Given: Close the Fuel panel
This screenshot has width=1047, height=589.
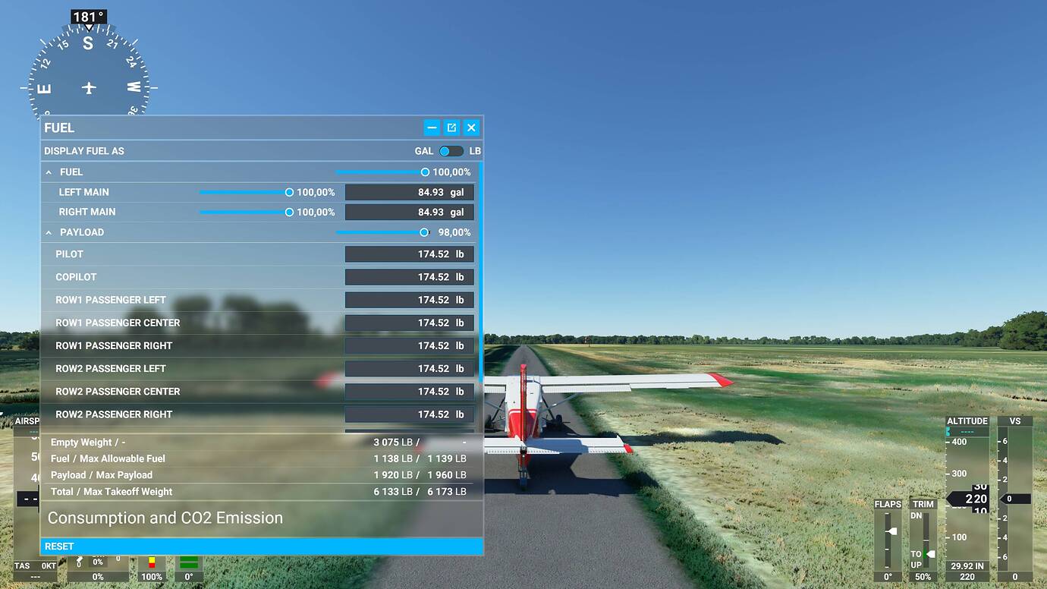Looking at the screenshot, I should pos(471,128).
